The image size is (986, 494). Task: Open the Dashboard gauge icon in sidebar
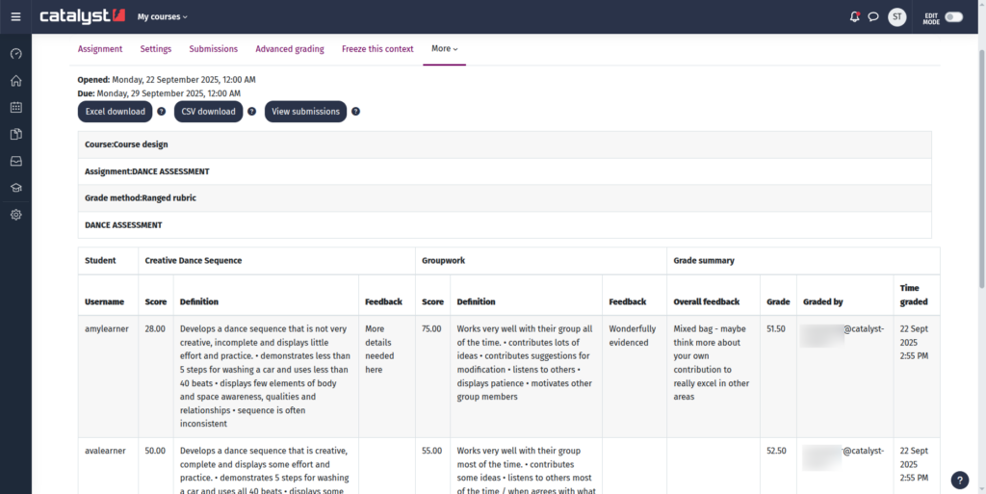pyautogui.click(x=16, y=53)
